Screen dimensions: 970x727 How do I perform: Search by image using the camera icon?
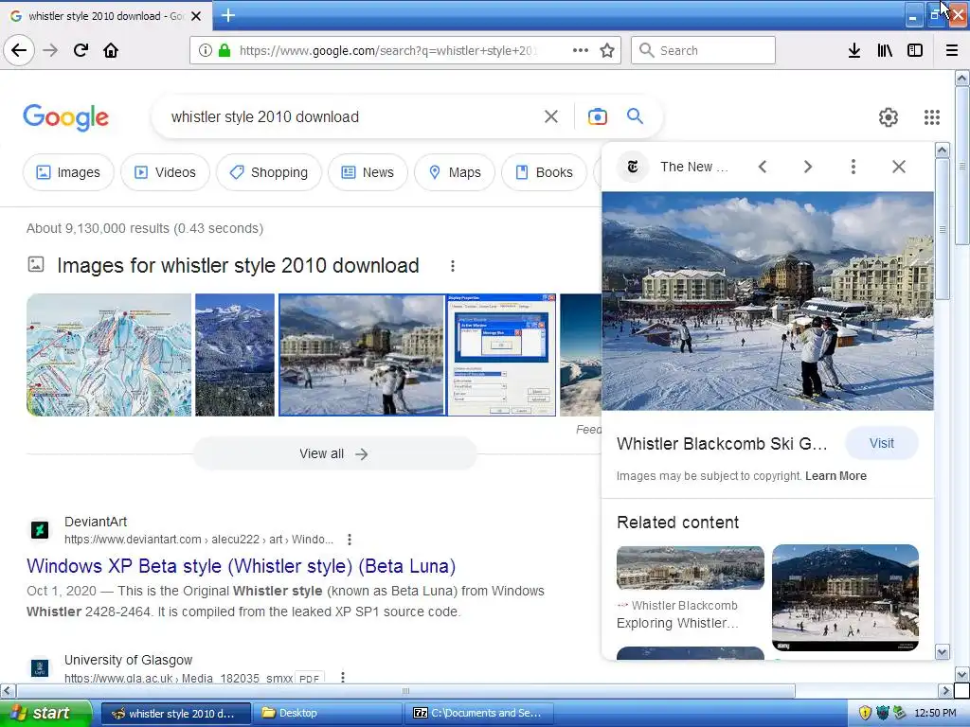pyautogui.click(x=598, y=116)
